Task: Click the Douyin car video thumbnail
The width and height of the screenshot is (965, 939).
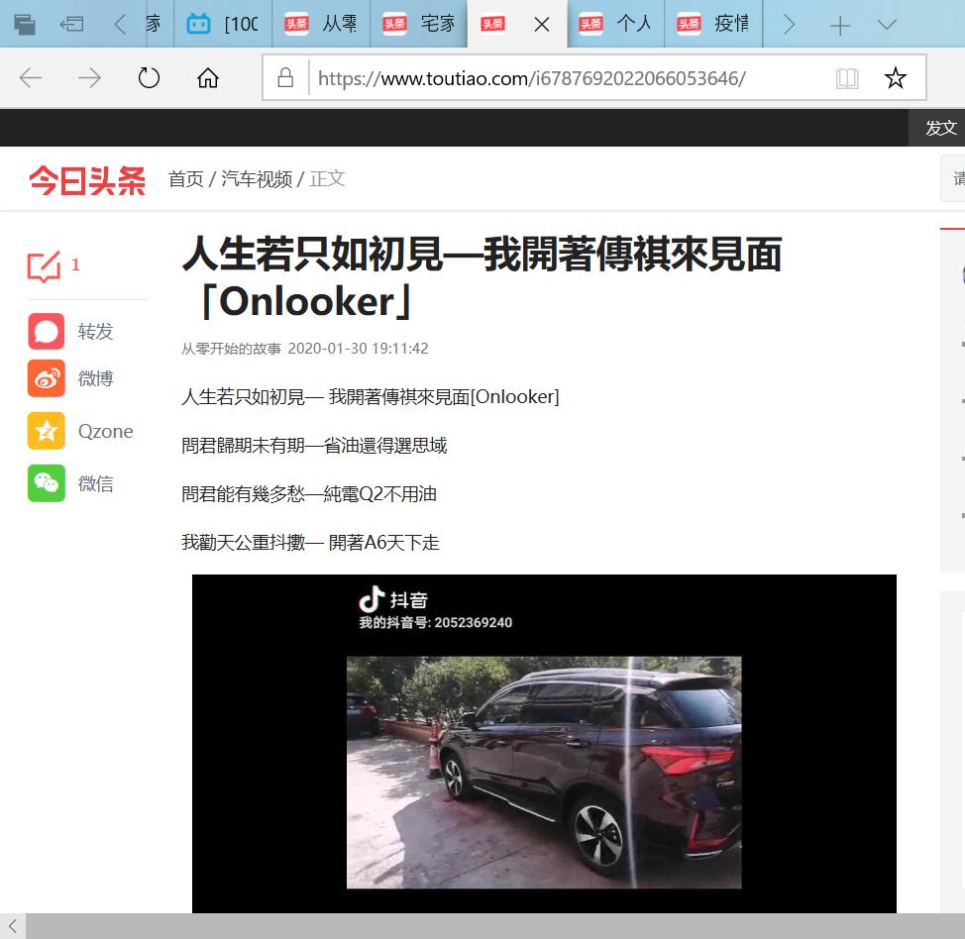Action: point(543,773)
